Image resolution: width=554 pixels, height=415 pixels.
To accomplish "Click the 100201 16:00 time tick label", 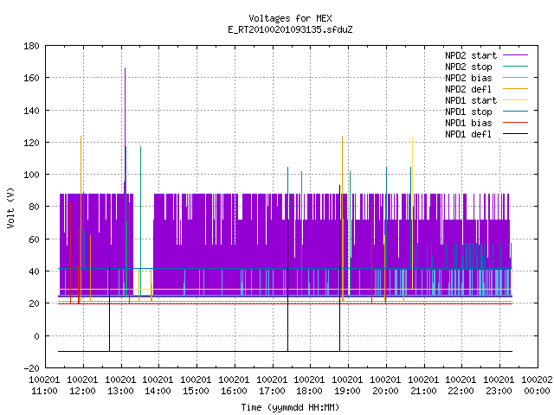I will click(x=234, y=386).
